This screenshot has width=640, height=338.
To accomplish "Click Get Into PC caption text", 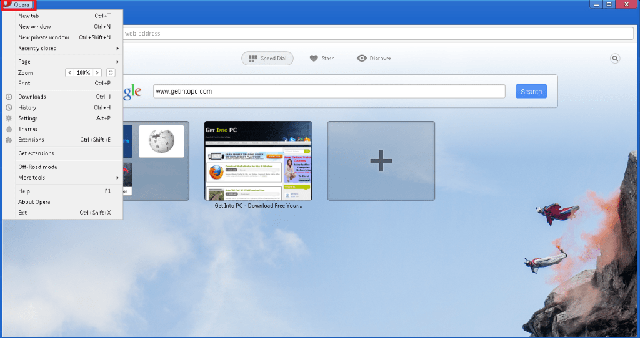I will (258, 206).
